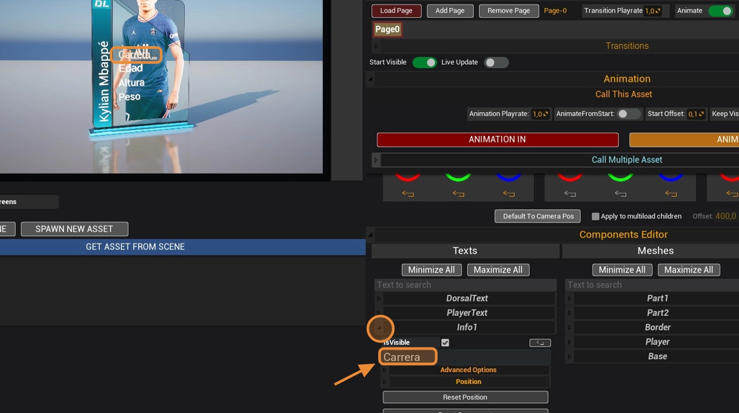The height and width of the screenshot is (413, 739).
Task: Expand the Position options under Info1
Action: [385, 382]
